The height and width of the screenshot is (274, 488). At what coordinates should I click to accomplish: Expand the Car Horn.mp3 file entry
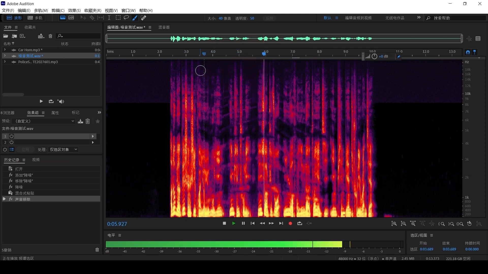coord(5,50)
